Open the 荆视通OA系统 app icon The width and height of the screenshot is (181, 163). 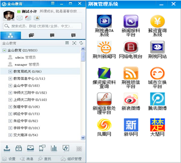(104, 21)
